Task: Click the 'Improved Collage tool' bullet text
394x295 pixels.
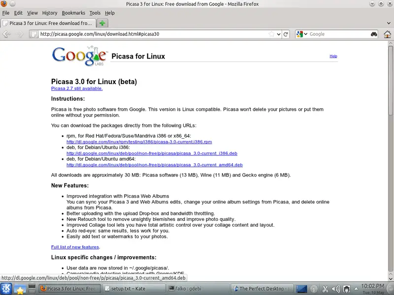Action: pos(170,225)
